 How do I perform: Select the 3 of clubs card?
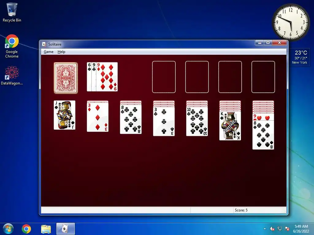click(164, 121)
